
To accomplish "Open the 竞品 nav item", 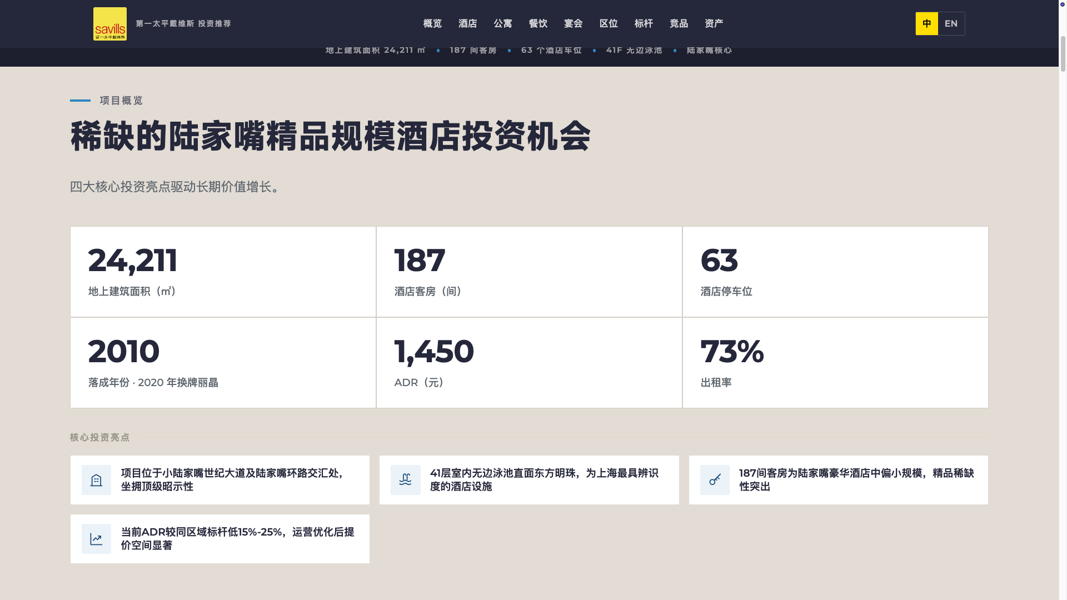I will click(x=679, y=24).
